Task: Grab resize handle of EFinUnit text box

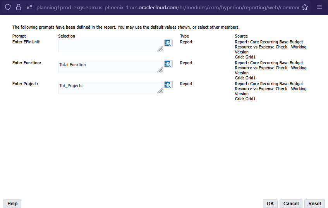Action: (160, 49)
